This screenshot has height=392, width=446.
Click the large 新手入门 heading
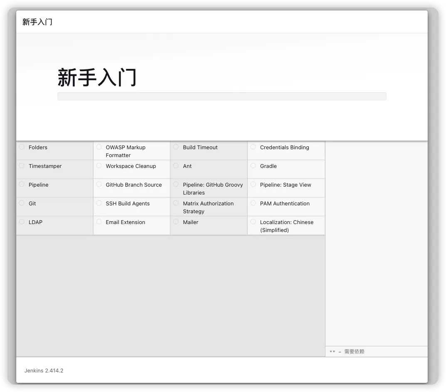[97, 77]
